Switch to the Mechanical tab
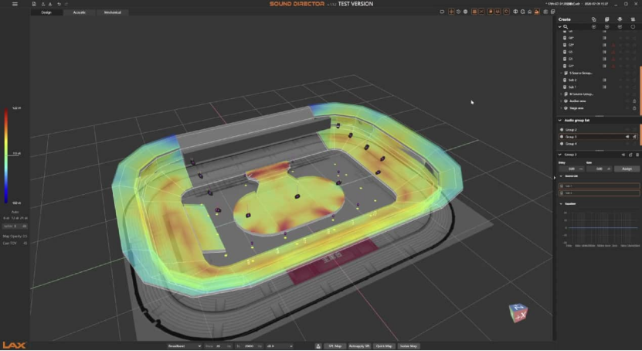Viewport: 642px width, 351px height. [x=113, y=12]
